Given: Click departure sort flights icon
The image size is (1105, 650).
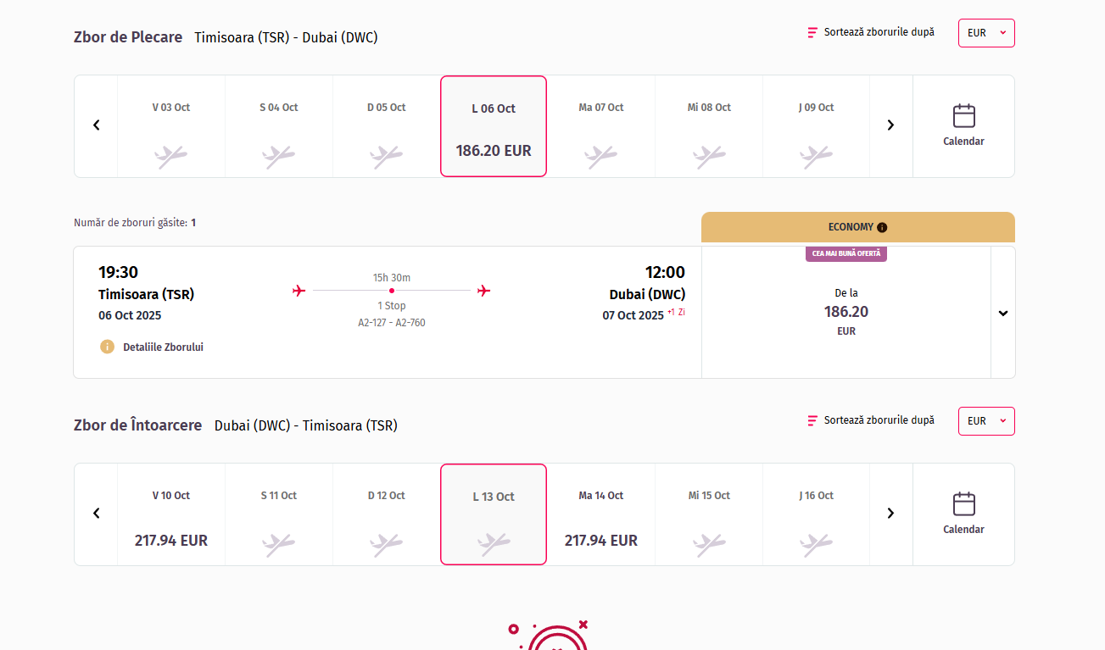Looking at the screenshot, I should [812, 33].
